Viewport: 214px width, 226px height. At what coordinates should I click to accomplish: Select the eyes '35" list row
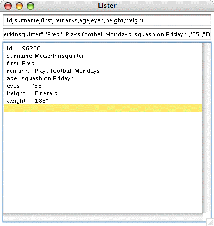coord(103,86)
